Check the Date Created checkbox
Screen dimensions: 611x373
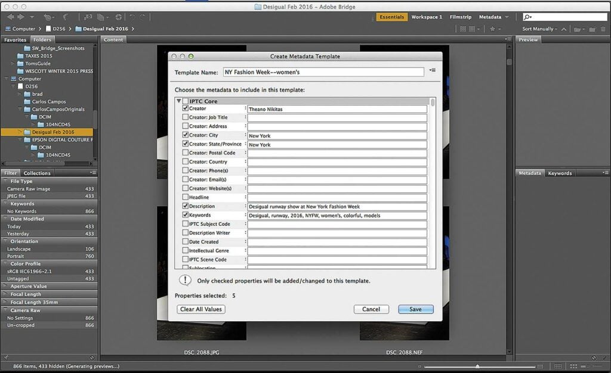tap(186, 241)
